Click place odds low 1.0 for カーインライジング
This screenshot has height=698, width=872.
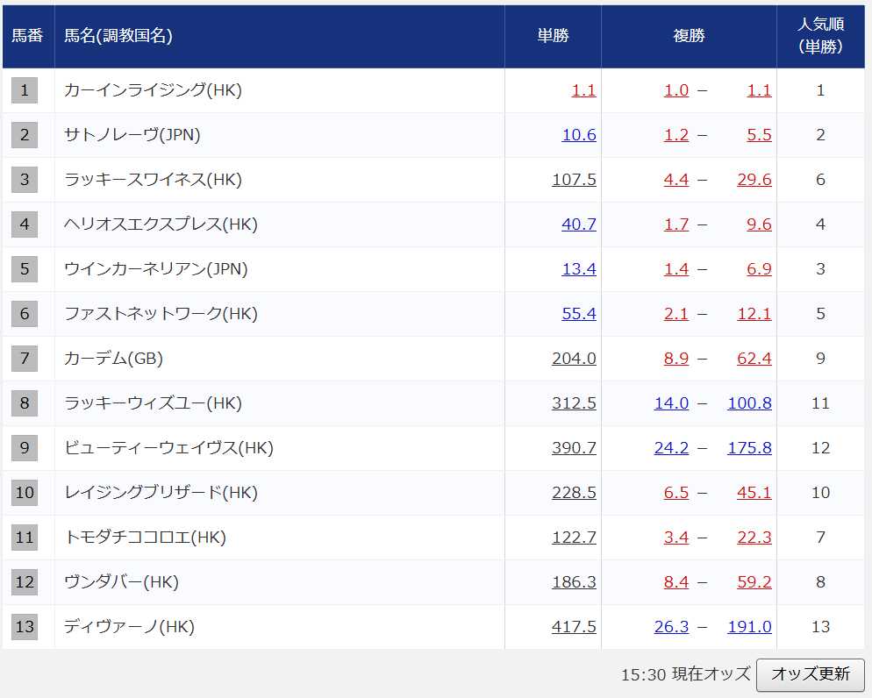[676, 90]
